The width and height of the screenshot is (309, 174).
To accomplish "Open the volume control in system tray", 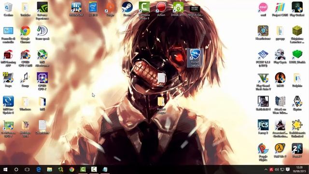I will (277, 170).
